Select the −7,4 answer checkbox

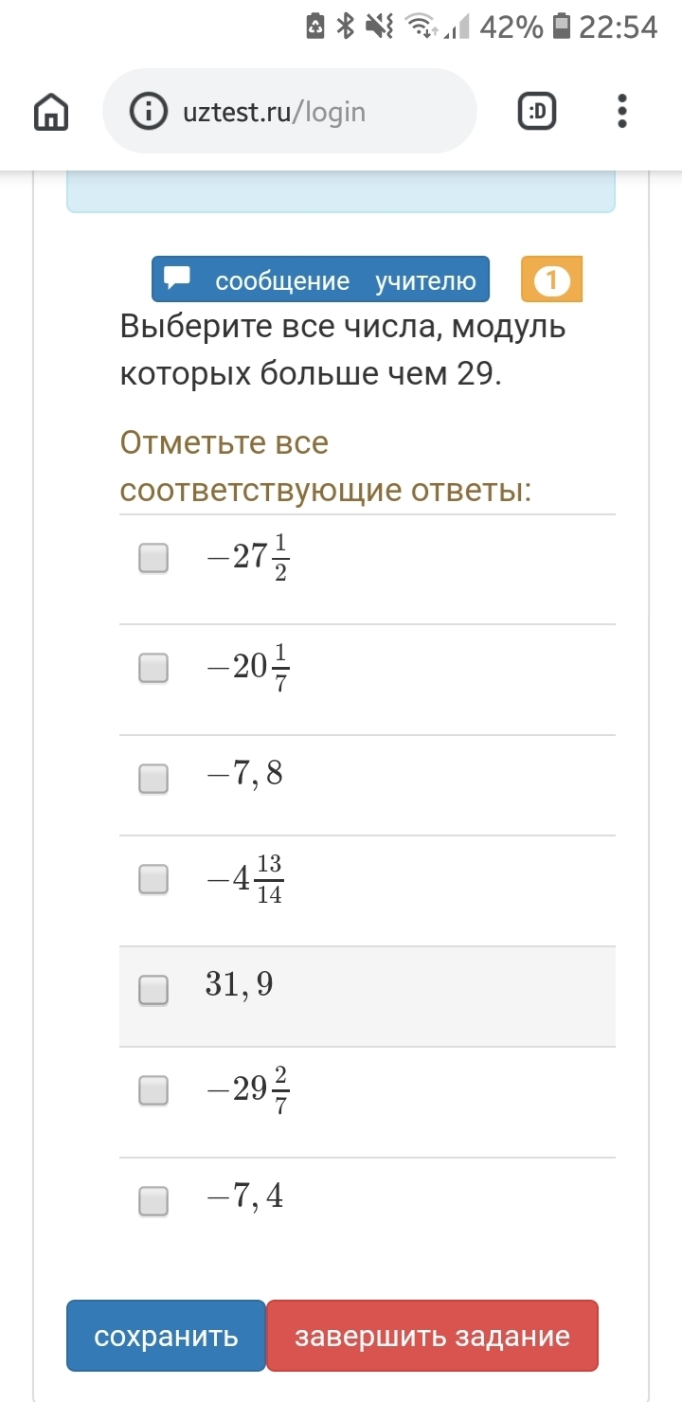click(153, 1201)
